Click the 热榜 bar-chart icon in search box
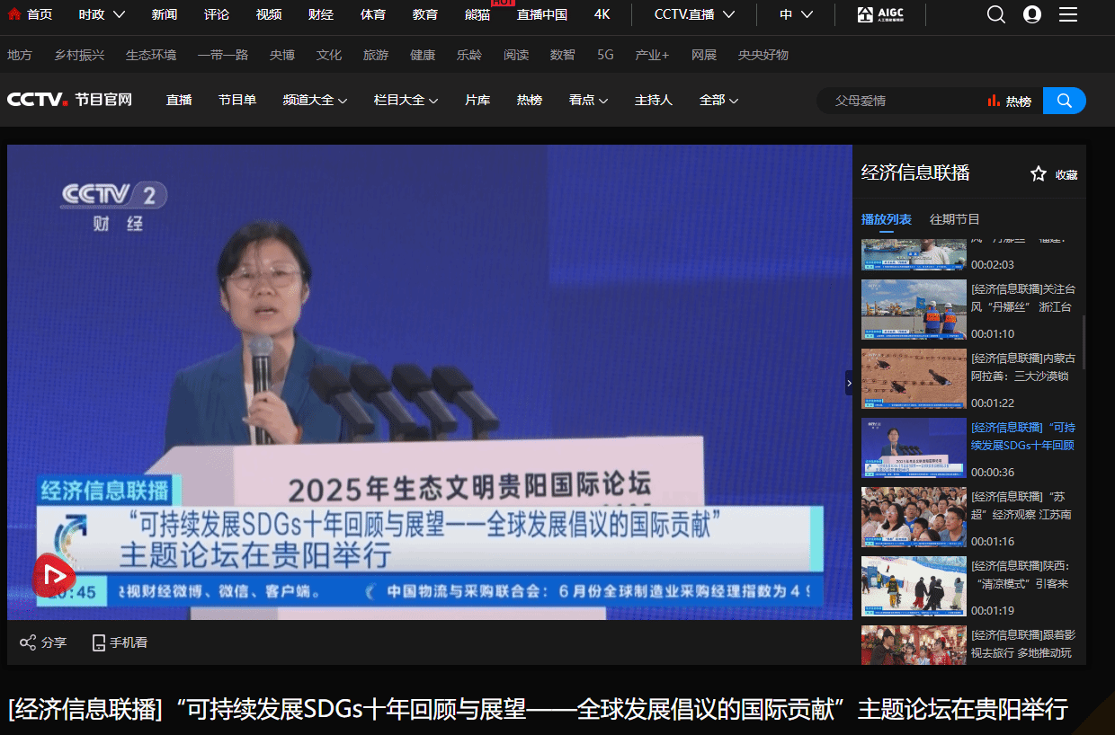This screenshot has height=735, width=1115. coord(994,101)
